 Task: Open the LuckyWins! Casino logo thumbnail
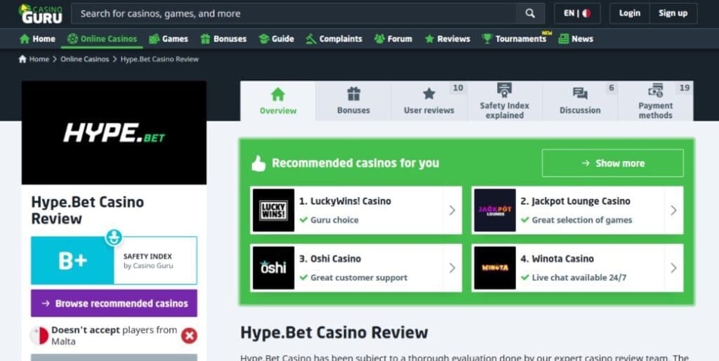[274, 210]
